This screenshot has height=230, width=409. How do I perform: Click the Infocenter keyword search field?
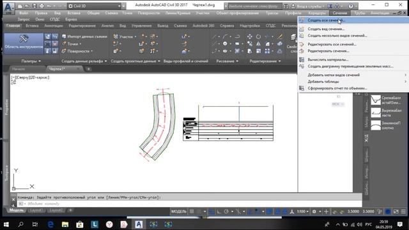(x=254, y=6)
